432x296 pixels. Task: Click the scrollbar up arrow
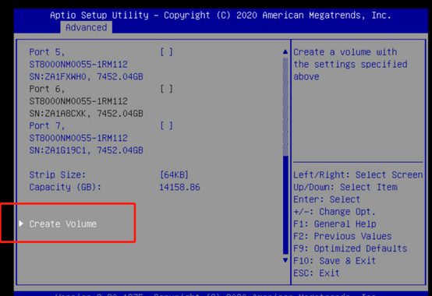[285, 51]
